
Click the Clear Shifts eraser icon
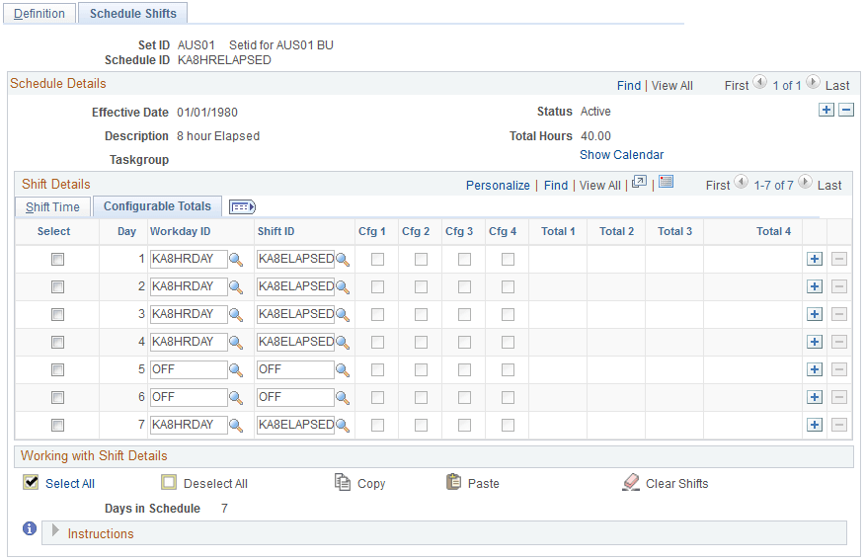(x=631, y=482)
